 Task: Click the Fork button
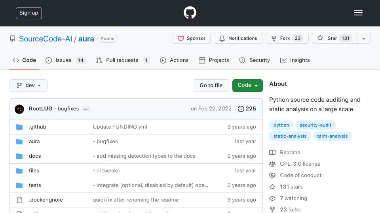287,38
